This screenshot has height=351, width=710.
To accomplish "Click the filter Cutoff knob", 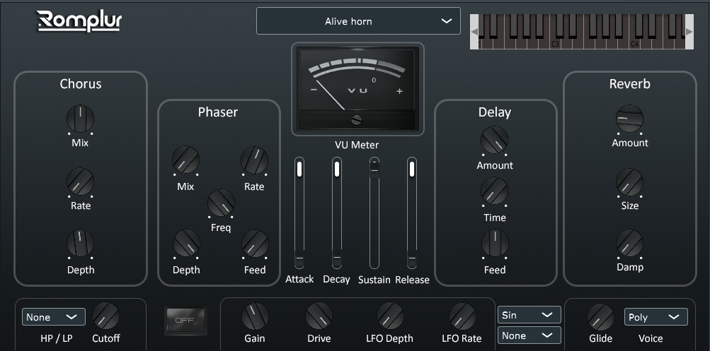I will 106,316.
